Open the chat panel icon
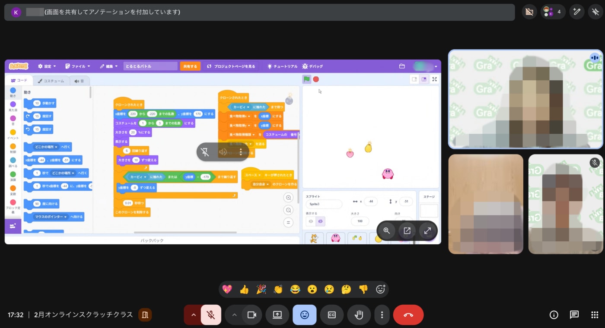 [574, 315]
